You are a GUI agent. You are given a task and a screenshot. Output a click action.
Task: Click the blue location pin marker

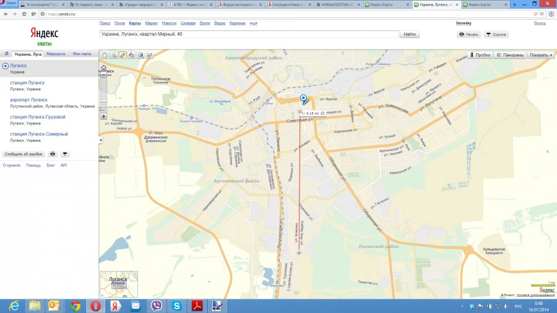pyautogui.click(x=303, y=99)
